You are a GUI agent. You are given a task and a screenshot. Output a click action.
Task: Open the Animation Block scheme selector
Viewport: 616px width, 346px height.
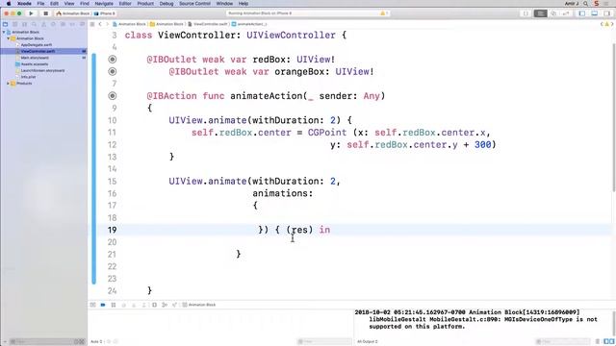(x=73, y=13)
